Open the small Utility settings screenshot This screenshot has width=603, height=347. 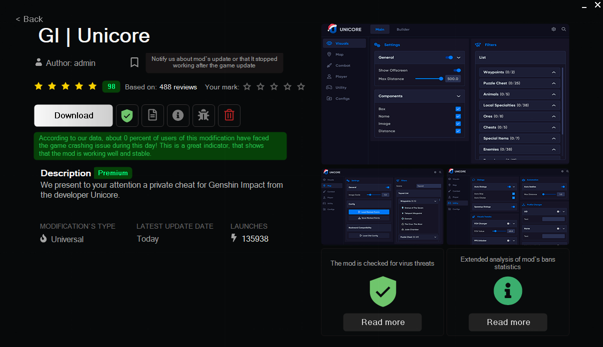[x=508, y=206]
